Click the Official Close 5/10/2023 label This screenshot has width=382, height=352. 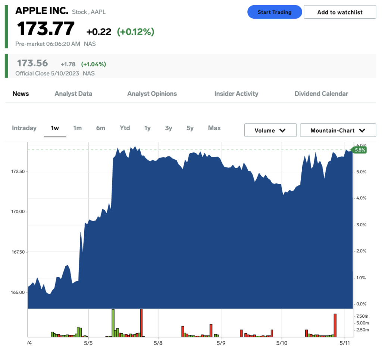47,73
